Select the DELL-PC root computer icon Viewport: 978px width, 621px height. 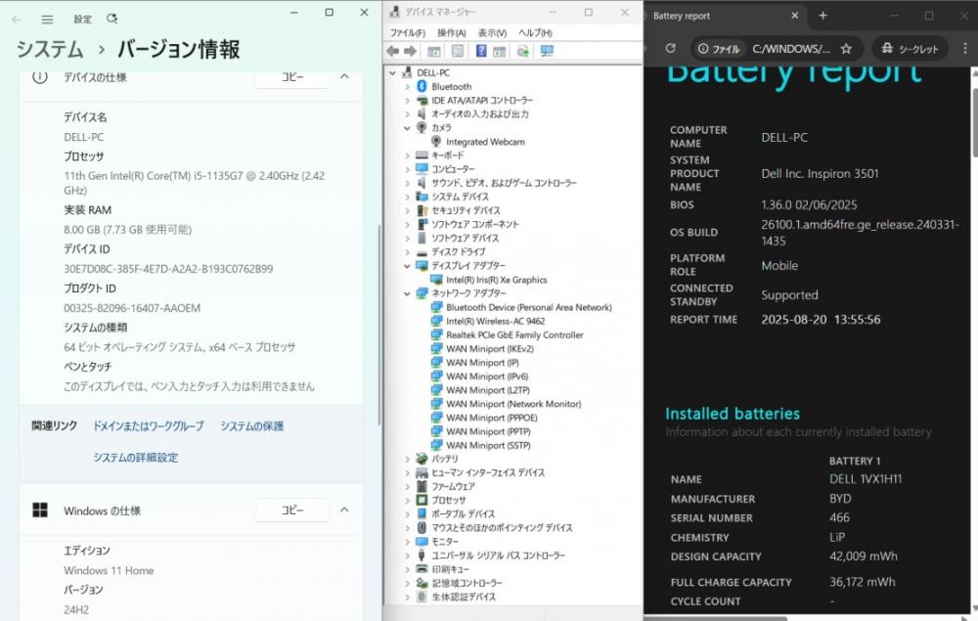[x=407, y=72]
